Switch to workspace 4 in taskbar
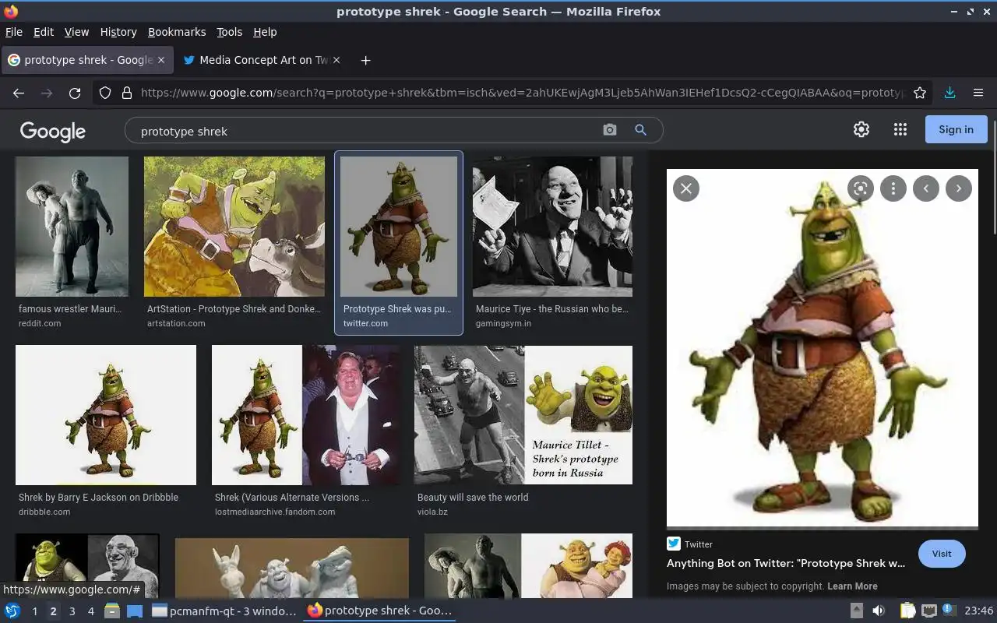The width and height of the screenshot is (997, 623). pos(91,611)
